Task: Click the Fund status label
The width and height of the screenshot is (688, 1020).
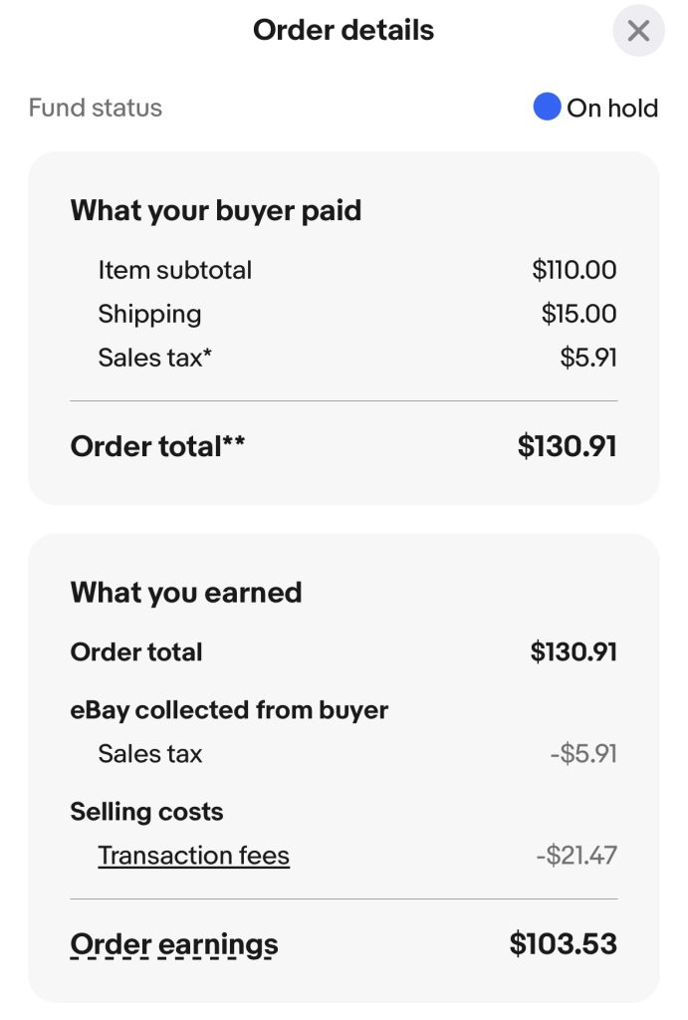Action: click(93, 108)
